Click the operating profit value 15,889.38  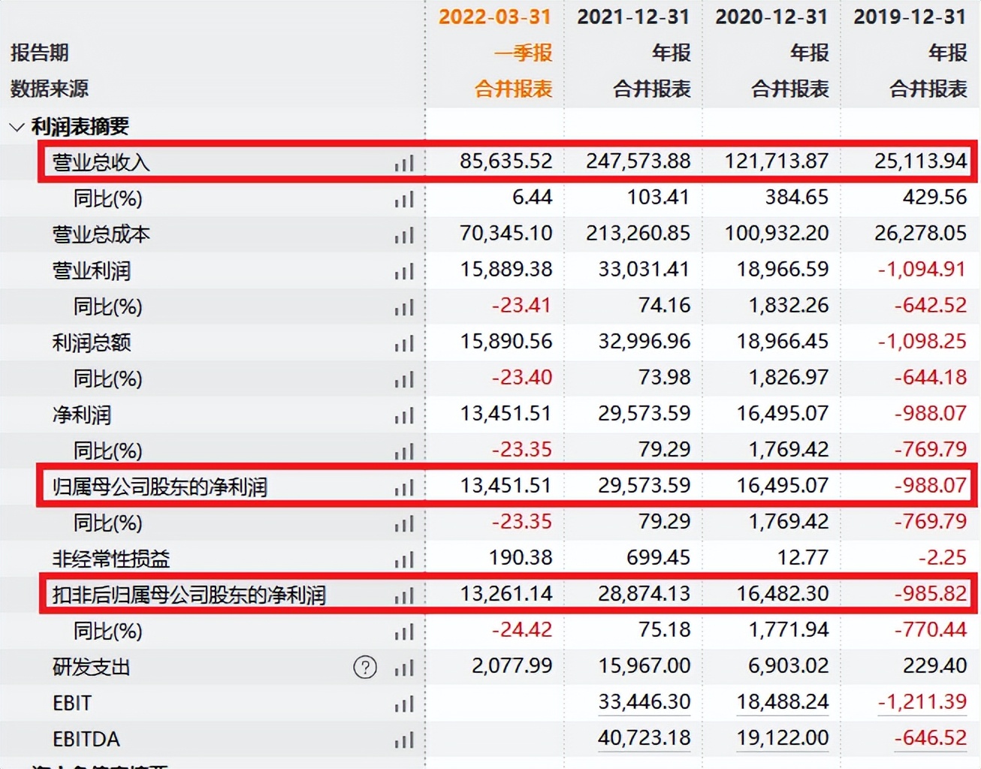click(506, 269)
